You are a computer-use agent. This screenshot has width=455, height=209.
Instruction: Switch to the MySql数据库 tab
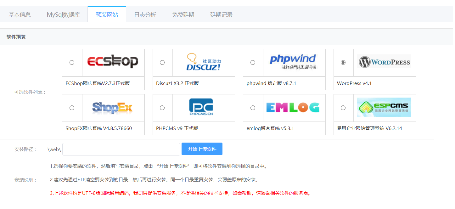click(63, 14)
